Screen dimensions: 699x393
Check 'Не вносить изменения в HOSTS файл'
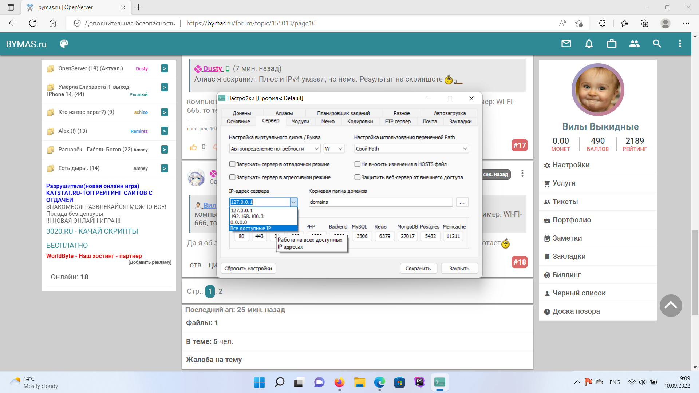click(358, 164)
